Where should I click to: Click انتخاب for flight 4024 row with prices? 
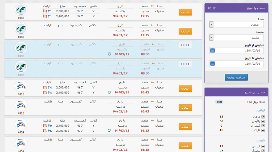pyautogui.click(x=185, y=127)
